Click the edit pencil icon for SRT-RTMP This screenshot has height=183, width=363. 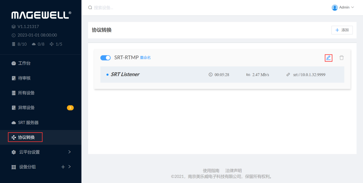pyautogui.click(x=328, y=58)
